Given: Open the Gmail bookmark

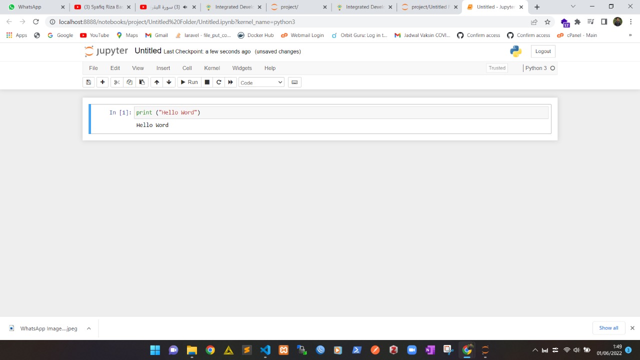Looking at the screenshot, I should 156,35.
